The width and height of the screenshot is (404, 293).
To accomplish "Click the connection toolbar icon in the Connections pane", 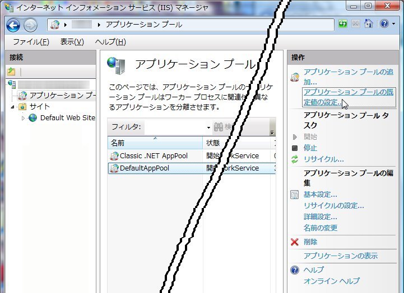I will 11,72.
